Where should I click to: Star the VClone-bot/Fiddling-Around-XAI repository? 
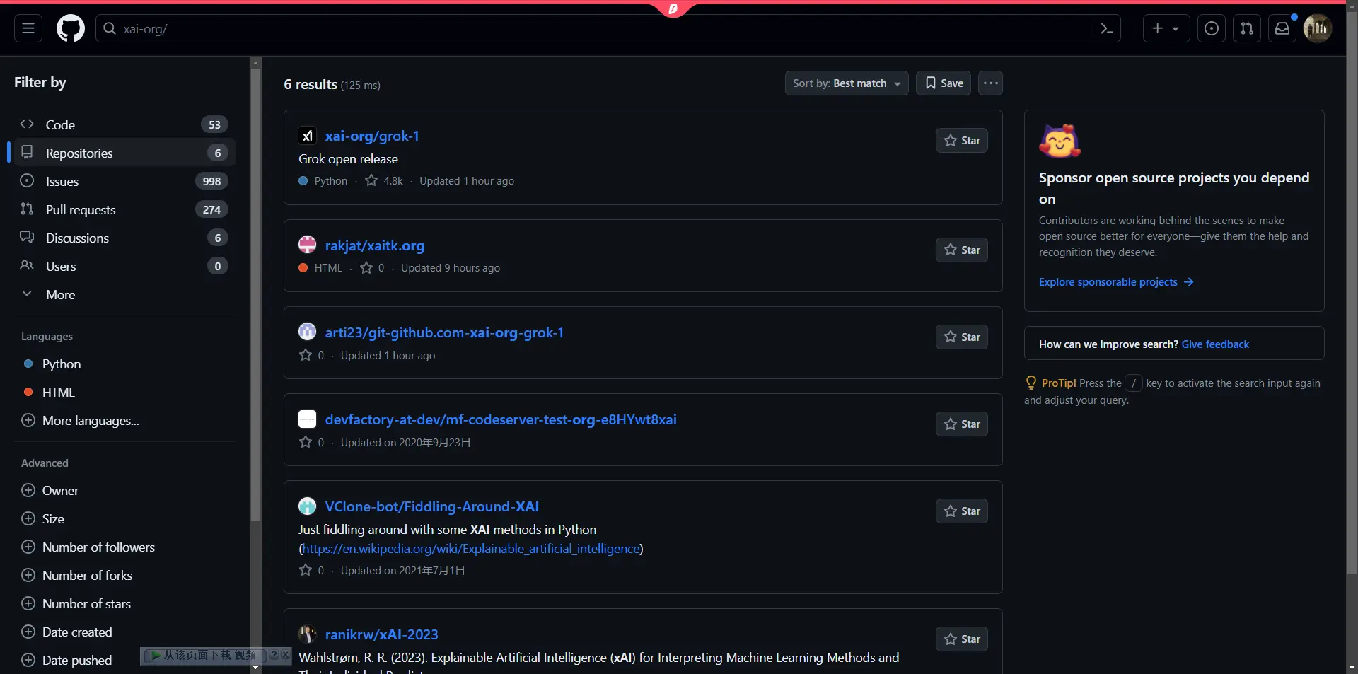tap(962, 511)
